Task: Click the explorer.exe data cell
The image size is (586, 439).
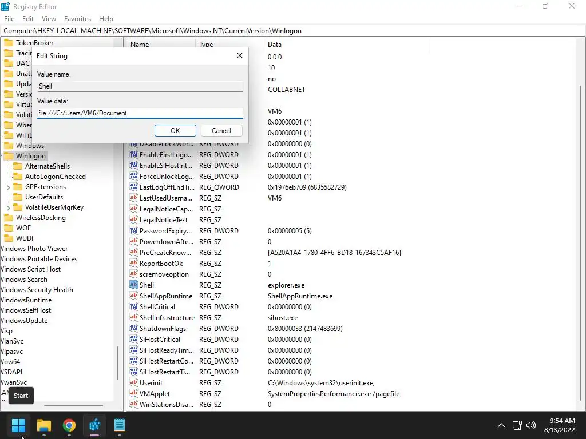Action: pyautogui.click(x=286, y=285)
